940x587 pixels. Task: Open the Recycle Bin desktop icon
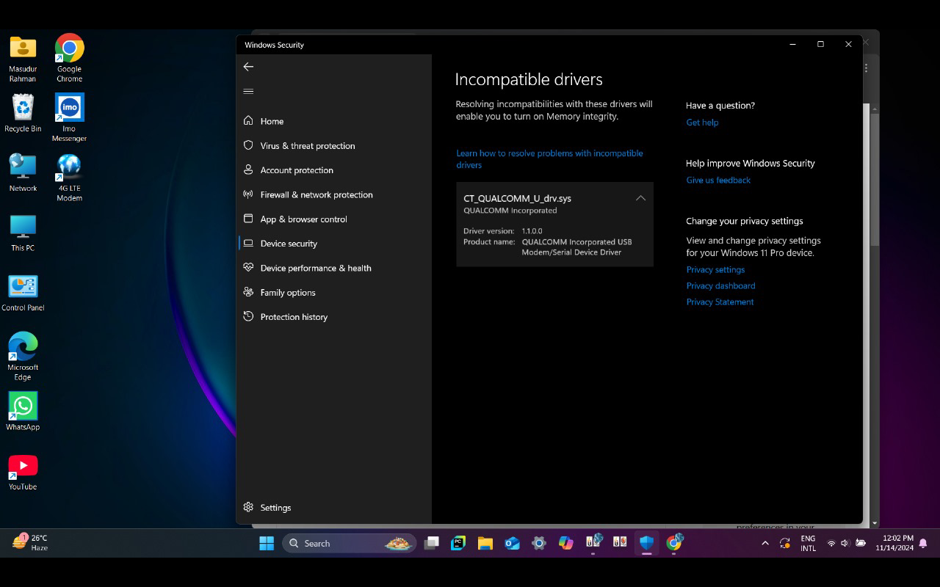tap(23, 113)
